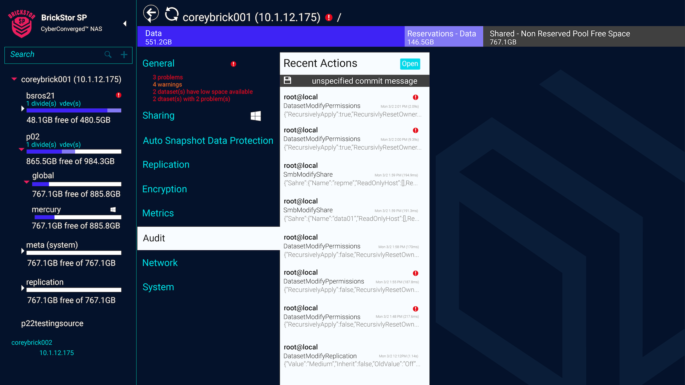Collapse the global dataset node
The height and width of the screenshot is (385, 685).
(27, 182)
